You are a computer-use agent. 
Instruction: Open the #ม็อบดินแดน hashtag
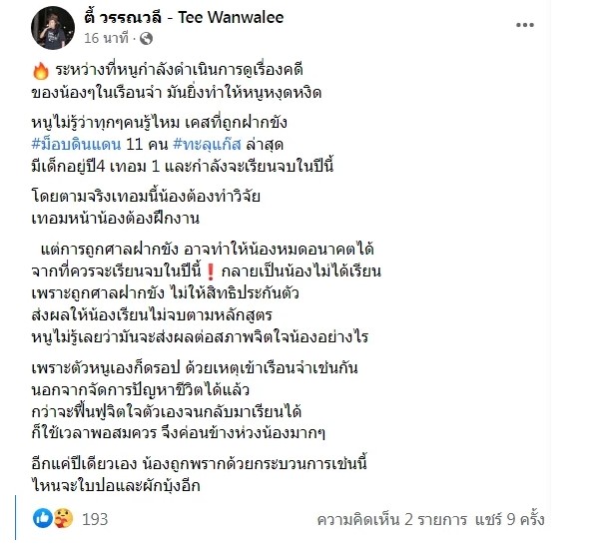pos(76,145)
